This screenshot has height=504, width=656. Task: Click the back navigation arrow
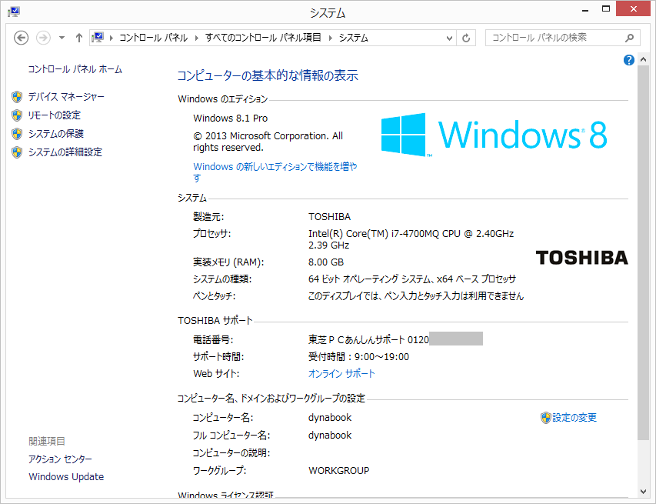click(22, 38)
